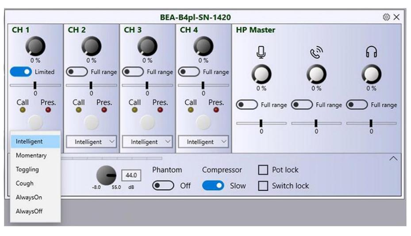Viewport: 411px width, 236px height.
Task: Select AlwaysOn in the mode list
Action: pyautogui.click(x=35, y=197)
